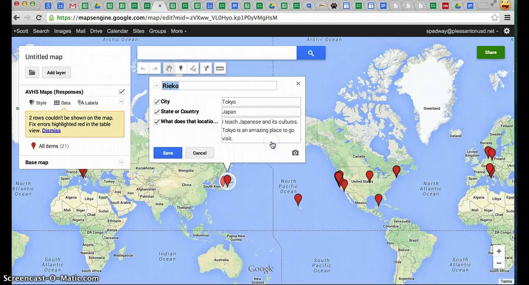Go back with browser back arrow
The image size is (529, 285).
16,17
